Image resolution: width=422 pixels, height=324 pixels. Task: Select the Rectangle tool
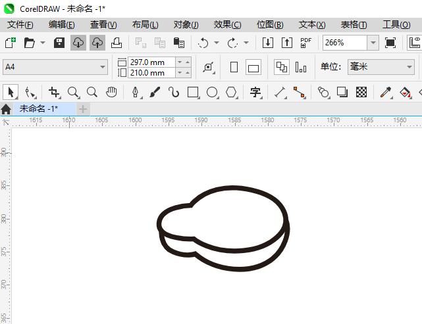(194, 93)
